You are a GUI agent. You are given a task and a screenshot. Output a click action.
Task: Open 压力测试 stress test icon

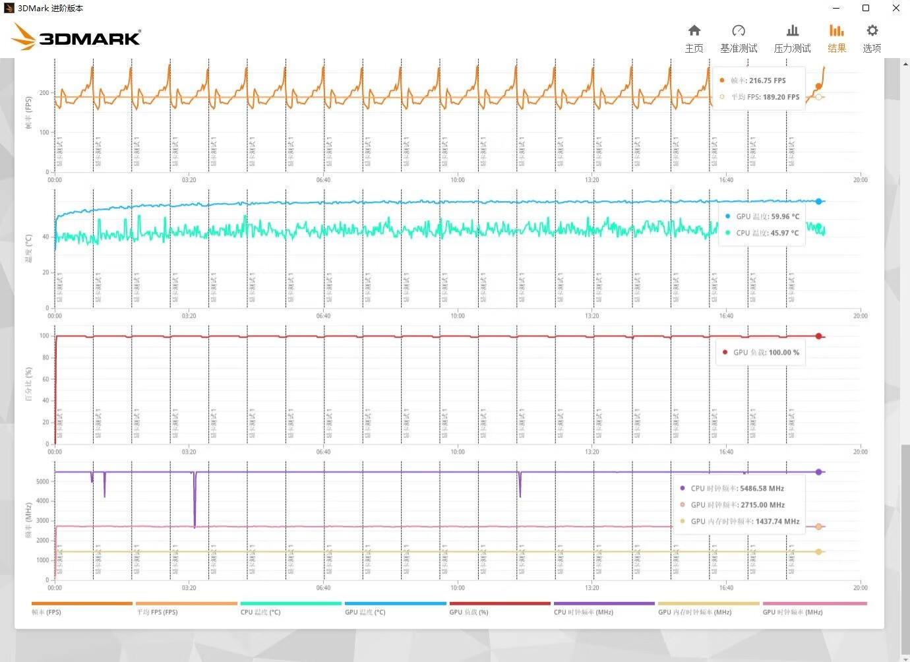(x=792, y=38)
